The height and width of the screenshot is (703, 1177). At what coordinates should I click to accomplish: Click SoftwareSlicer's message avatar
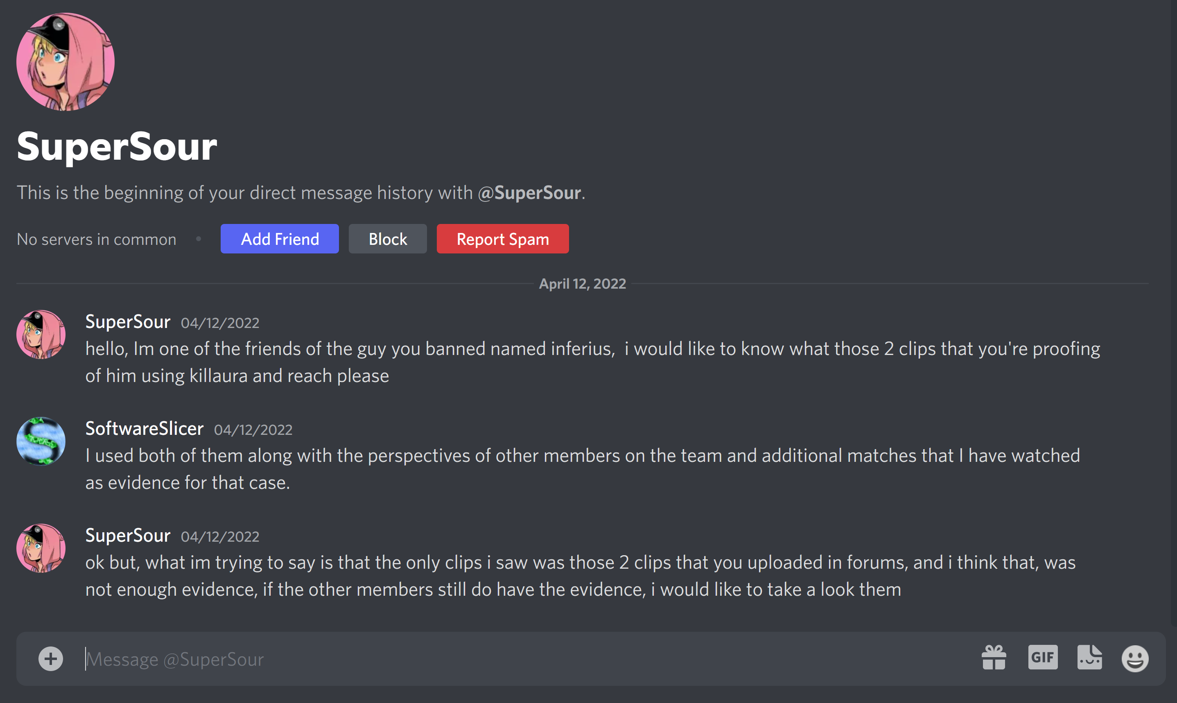[x=41, y=441]
